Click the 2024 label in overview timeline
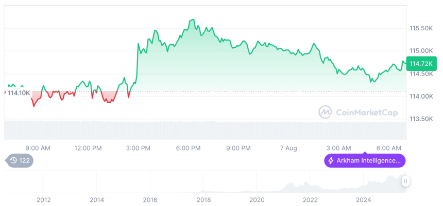The width and height of the screenshot is (443, 206). tap(364, 199)
